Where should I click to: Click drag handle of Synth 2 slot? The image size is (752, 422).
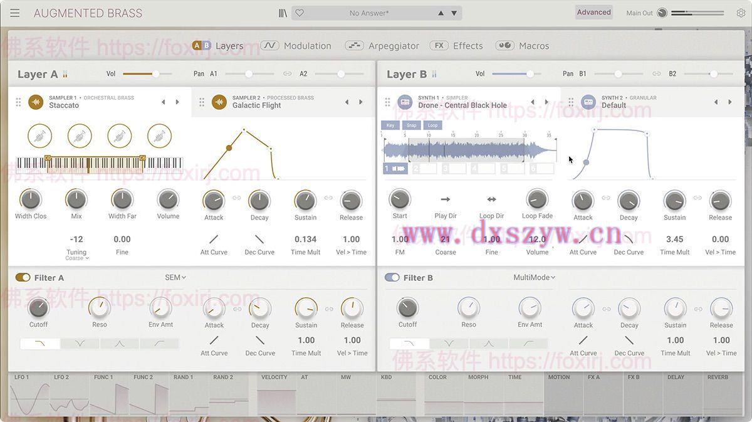tap(571, 102)
